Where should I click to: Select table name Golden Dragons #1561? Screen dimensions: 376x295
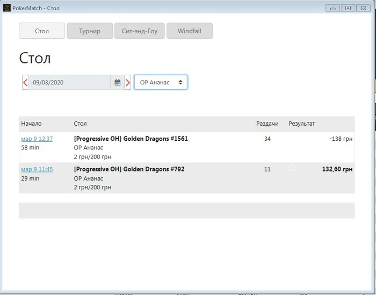coord(131,139)
